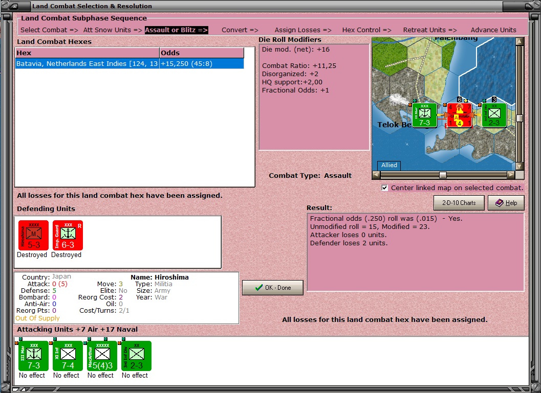Select attacking 3rd Inf Div 2-3 unit in bottom list
Viewport: 541px width, 393px height.
136,356
